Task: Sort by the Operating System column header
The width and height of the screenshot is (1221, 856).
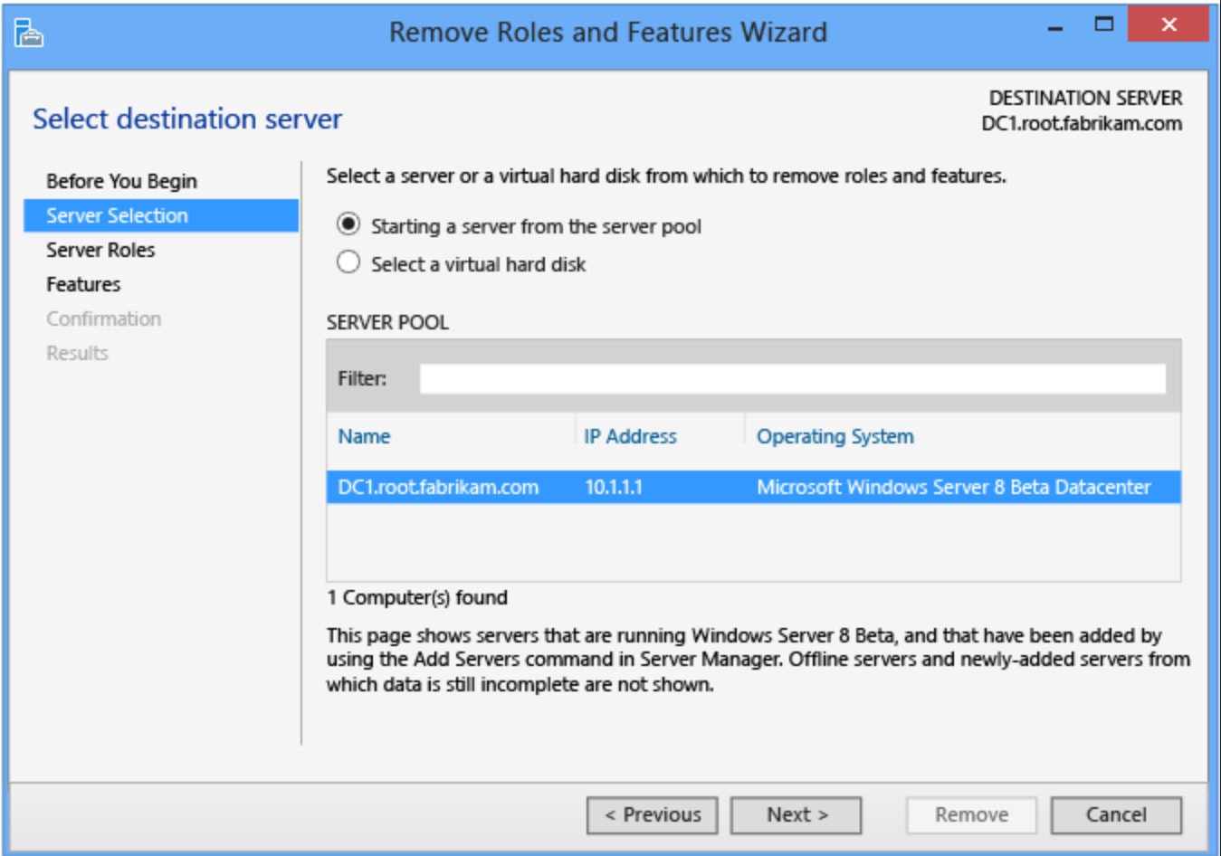Action: tap(835, 436)
